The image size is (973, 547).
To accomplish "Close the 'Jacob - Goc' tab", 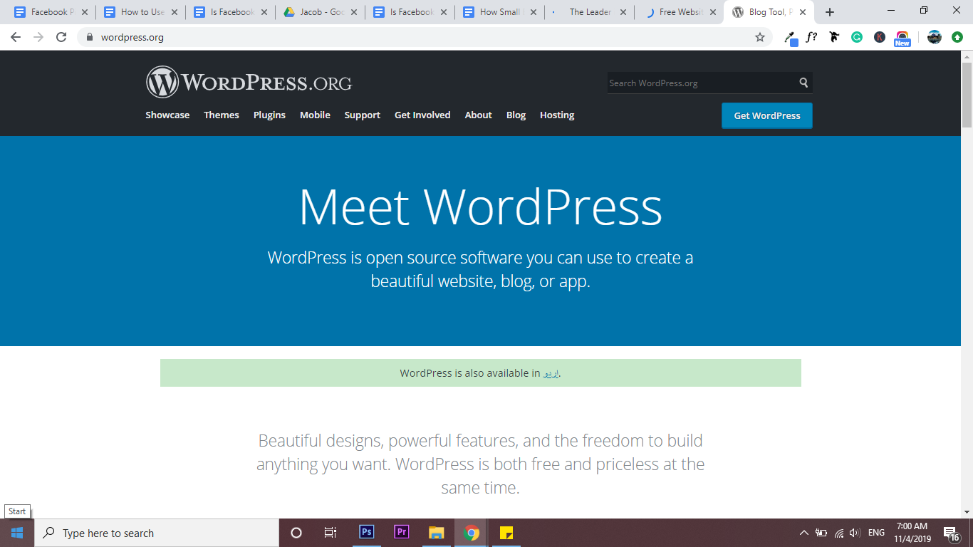I will (x=354, y=12).
